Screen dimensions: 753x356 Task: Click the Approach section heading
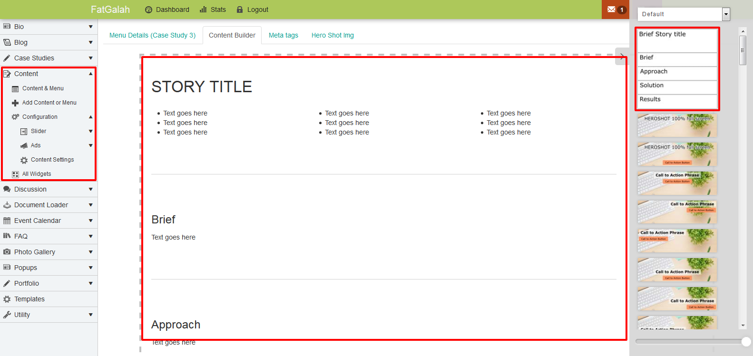(176, 325)
